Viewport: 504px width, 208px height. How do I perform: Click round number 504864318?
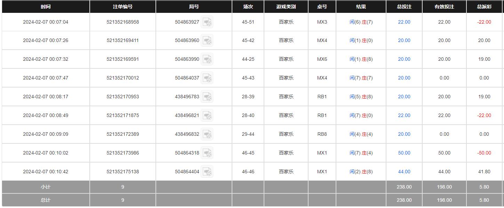(x=187, y=153)
